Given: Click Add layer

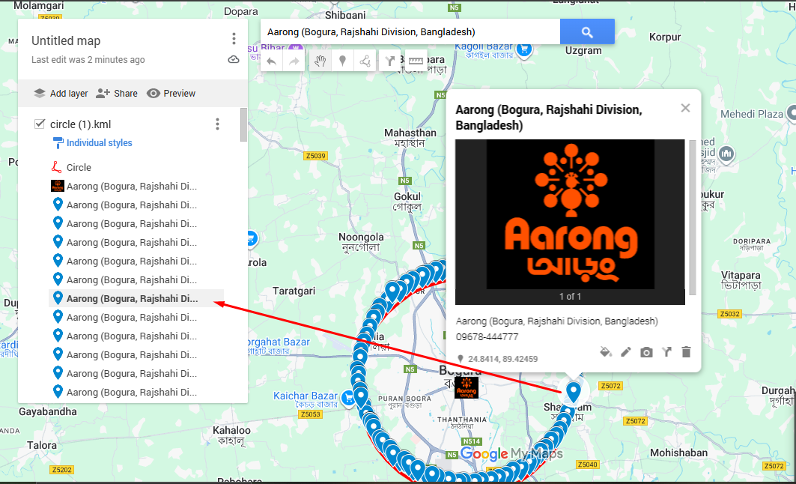Looking at the screenshot, I should coord(61,94).
